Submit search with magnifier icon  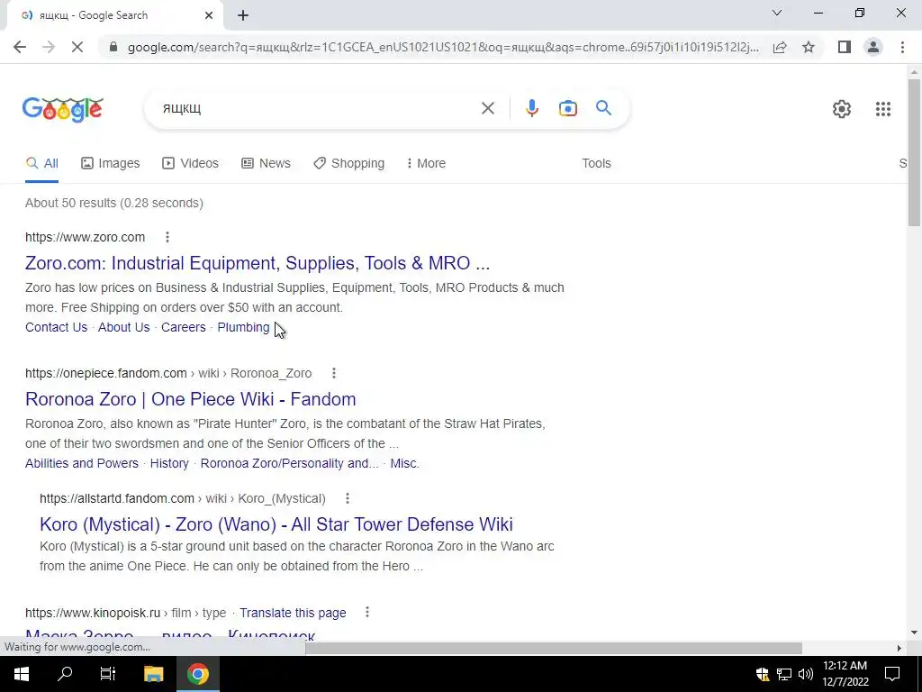(603, 108)
